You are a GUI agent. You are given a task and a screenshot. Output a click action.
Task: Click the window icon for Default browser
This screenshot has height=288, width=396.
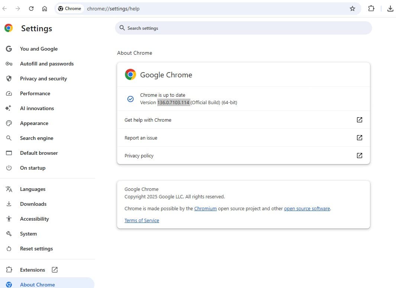[9, 153]
